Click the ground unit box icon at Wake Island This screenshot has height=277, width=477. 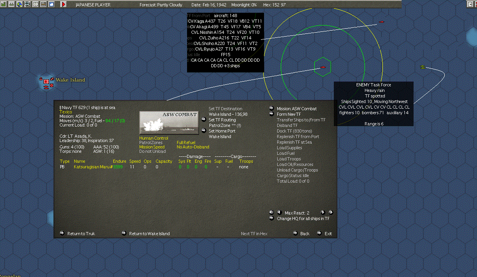[52, 85]
